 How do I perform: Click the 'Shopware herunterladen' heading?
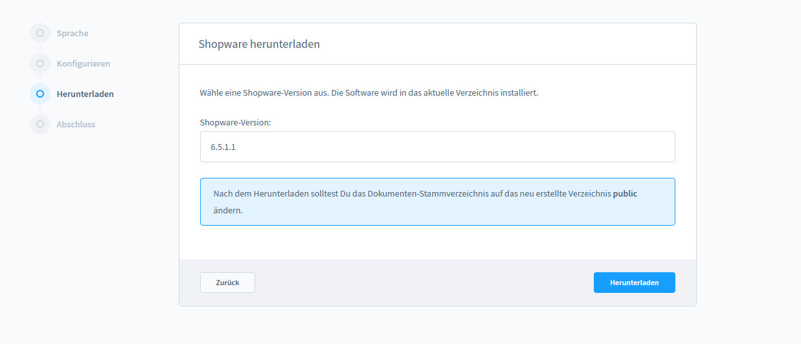[259, 44]
